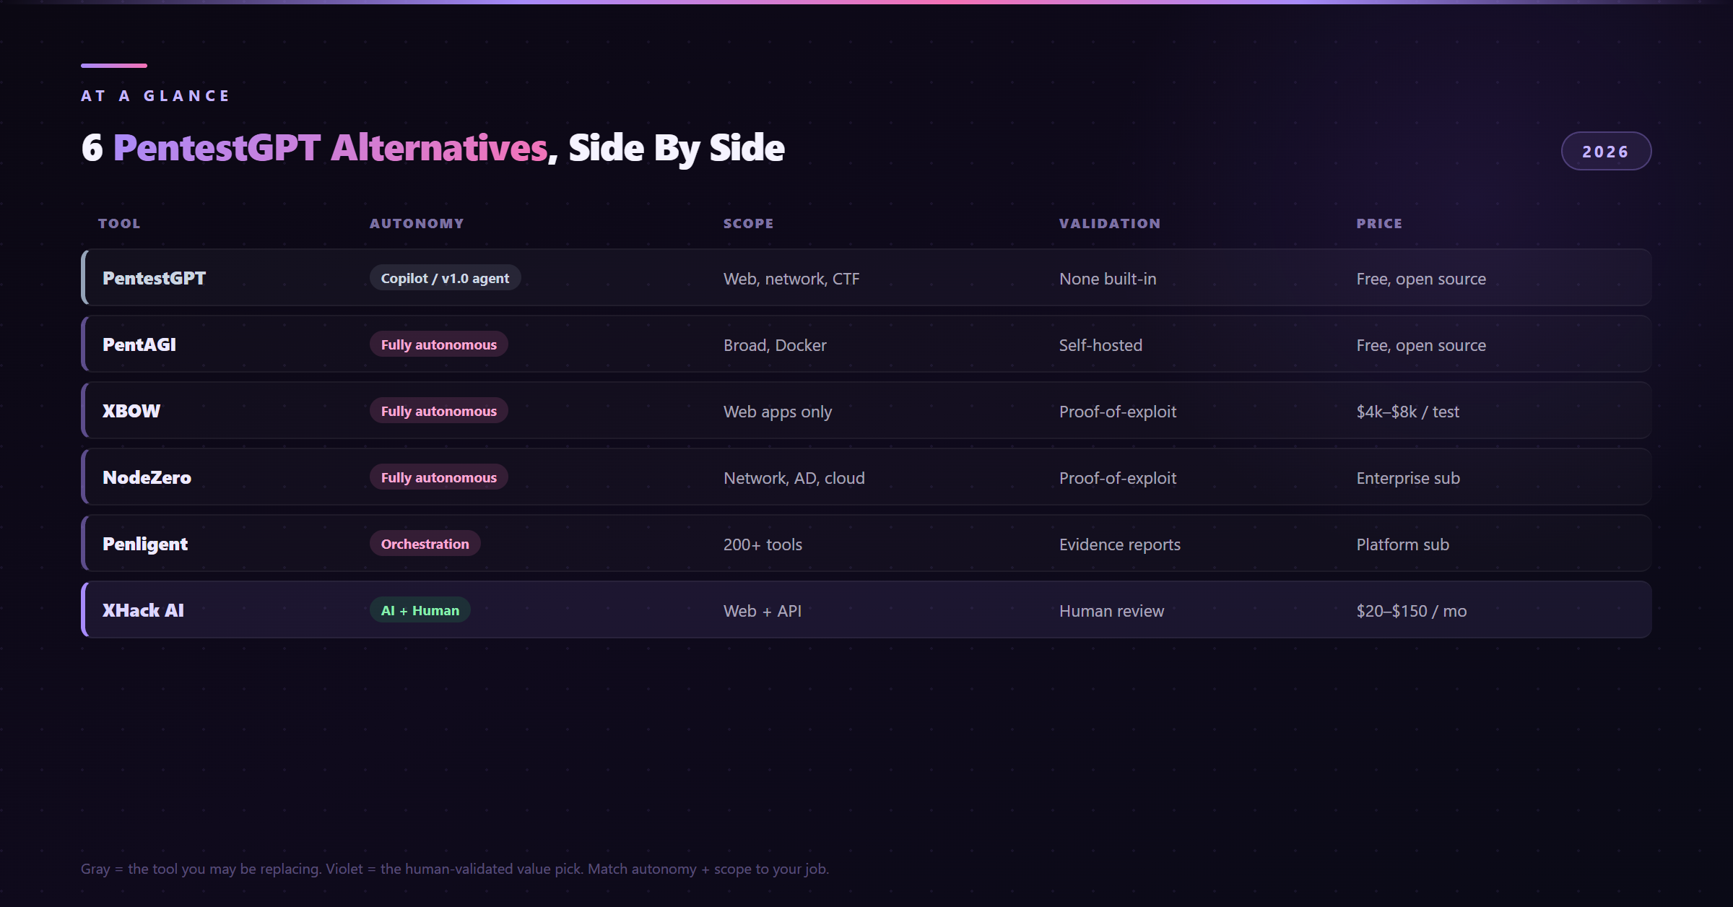This screenshot has width=1733, height=907.
Task: Click the "Copilot / v1.0 agent" badge
Action: coord(445,278)
